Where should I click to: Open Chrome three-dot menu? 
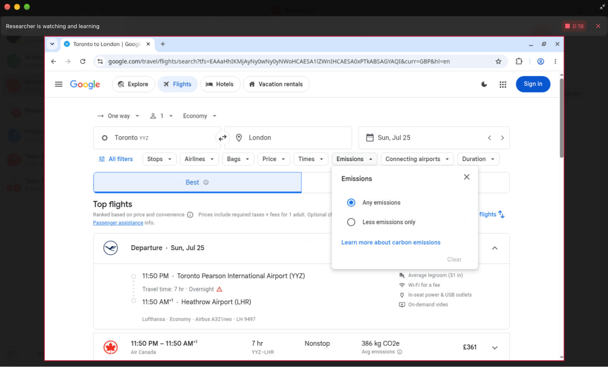tap(555, 61)
